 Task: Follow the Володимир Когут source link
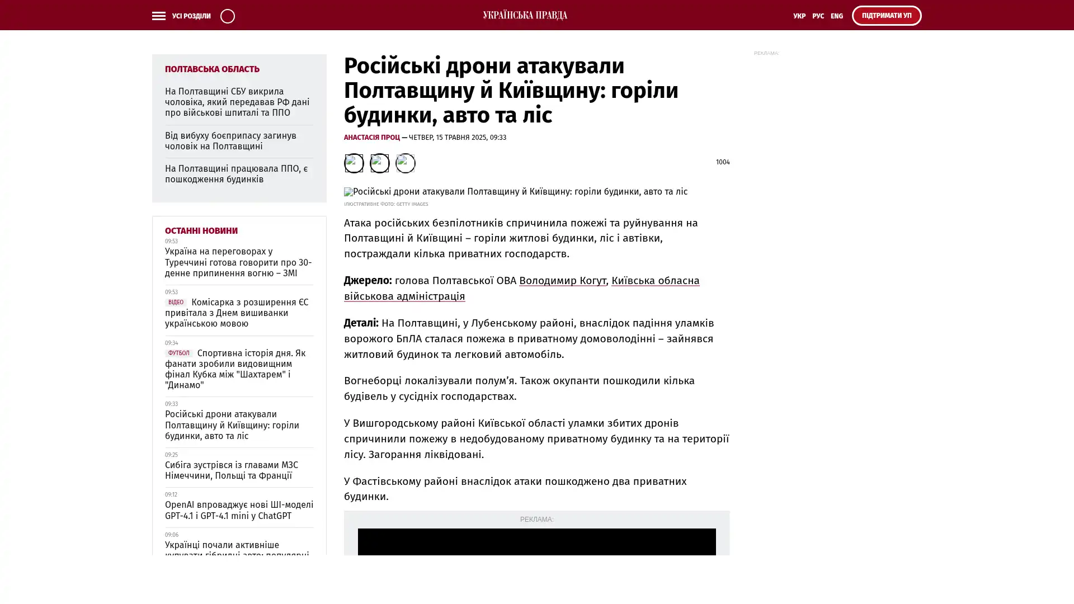point(562,281)
